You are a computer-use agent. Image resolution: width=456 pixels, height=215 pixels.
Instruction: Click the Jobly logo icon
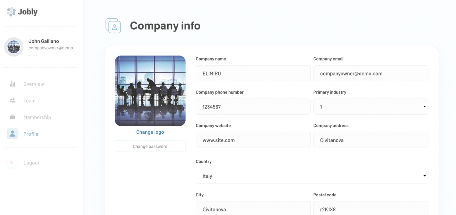tap(11, 12)
